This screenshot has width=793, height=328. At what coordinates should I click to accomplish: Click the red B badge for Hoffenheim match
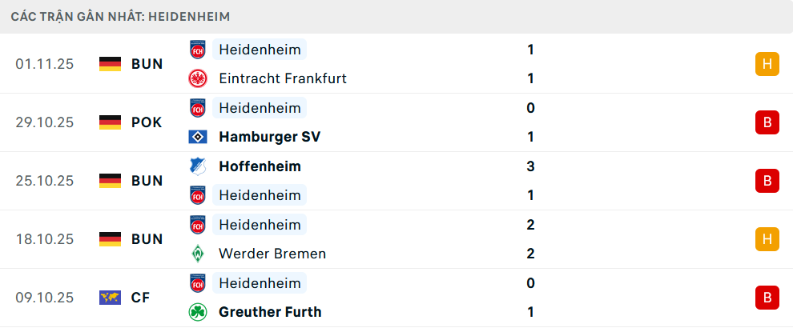click(x=767, y=181)
